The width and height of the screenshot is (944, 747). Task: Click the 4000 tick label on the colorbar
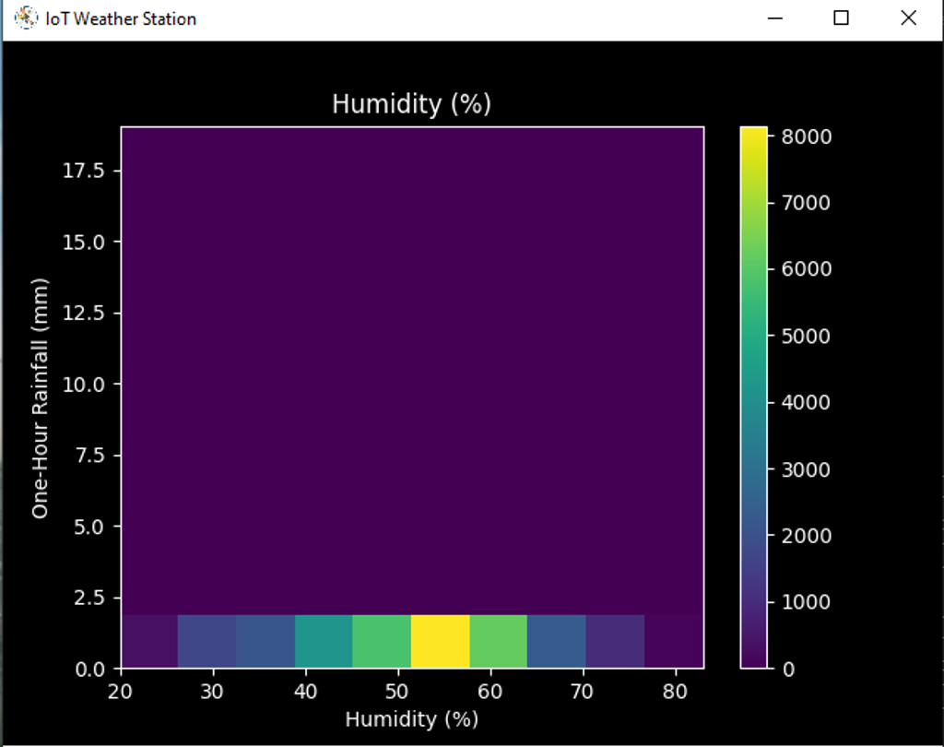pyautogui.click(x=807, y=402)
